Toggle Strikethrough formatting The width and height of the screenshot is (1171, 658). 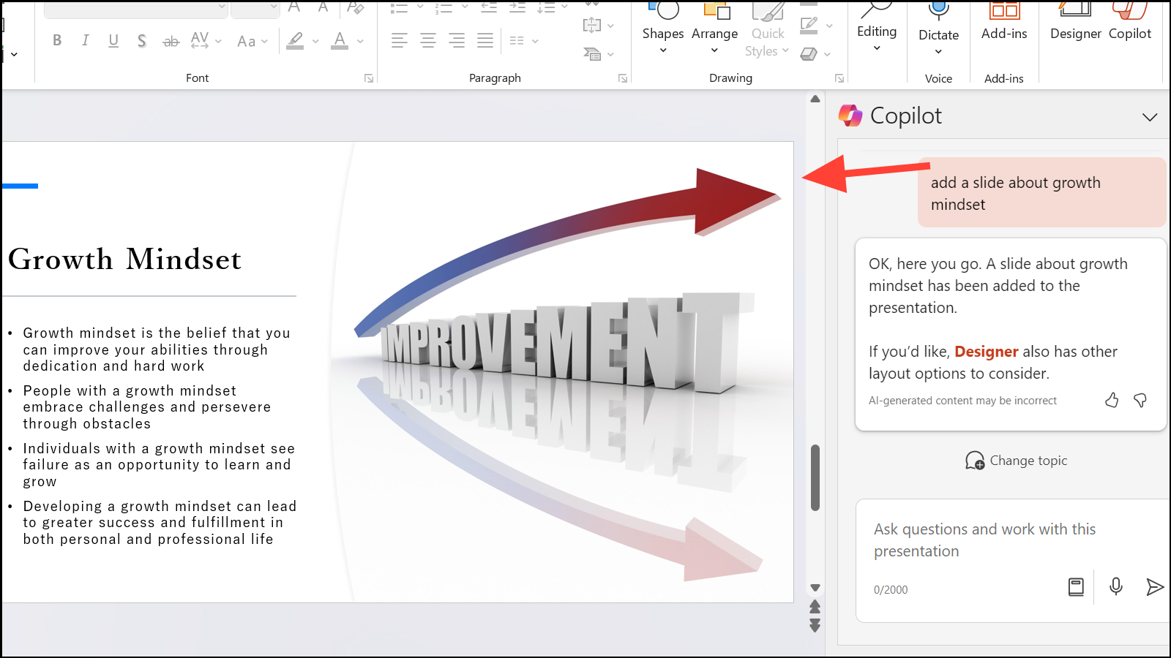click(171, 42)
